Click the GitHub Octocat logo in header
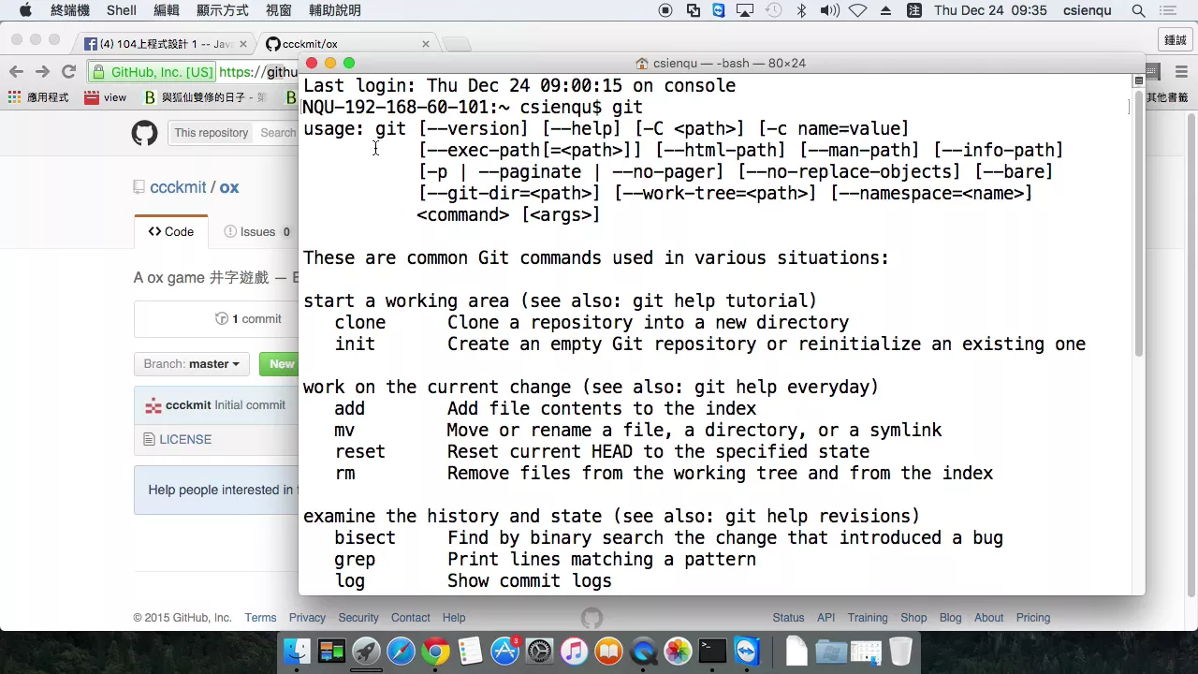This screenshot has width=1198, height=674. pos(145,133)
